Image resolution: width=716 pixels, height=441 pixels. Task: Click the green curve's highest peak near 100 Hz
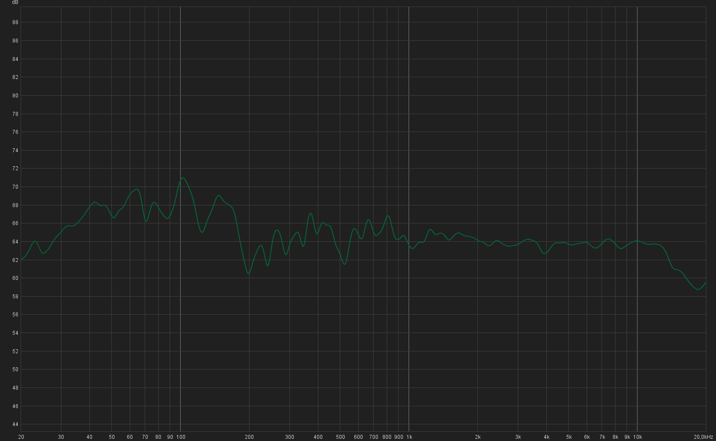tap(183, 178)
